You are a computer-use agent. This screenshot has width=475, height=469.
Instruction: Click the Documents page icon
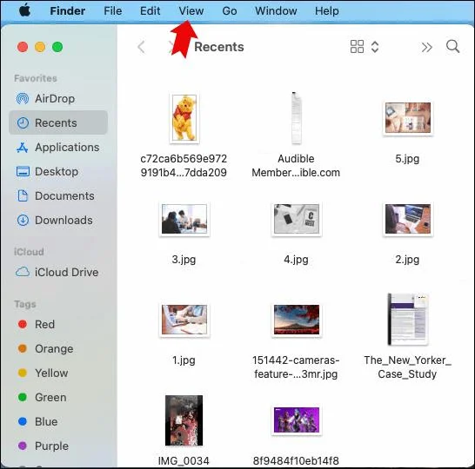(23, 196)
